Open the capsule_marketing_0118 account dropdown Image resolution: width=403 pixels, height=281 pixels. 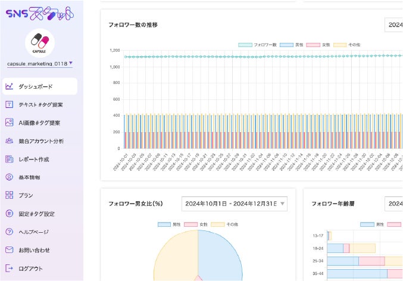tap(40, 64)
